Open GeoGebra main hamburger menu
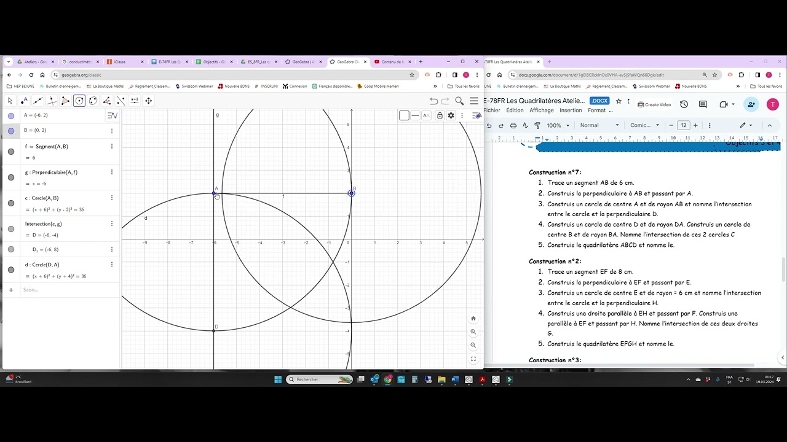This screenshot has height=442, width=787. (474, 101)
